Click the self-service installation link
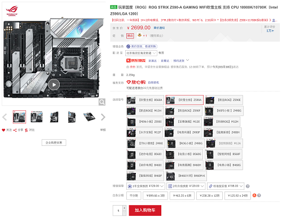282x218 pixels. (x=153, y=82)
